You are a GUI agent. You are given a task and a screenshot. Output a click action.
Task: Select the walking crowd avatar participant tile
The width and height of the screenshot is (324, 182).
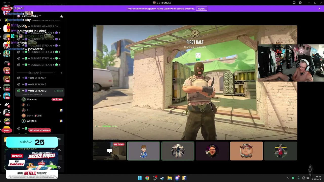178,151
